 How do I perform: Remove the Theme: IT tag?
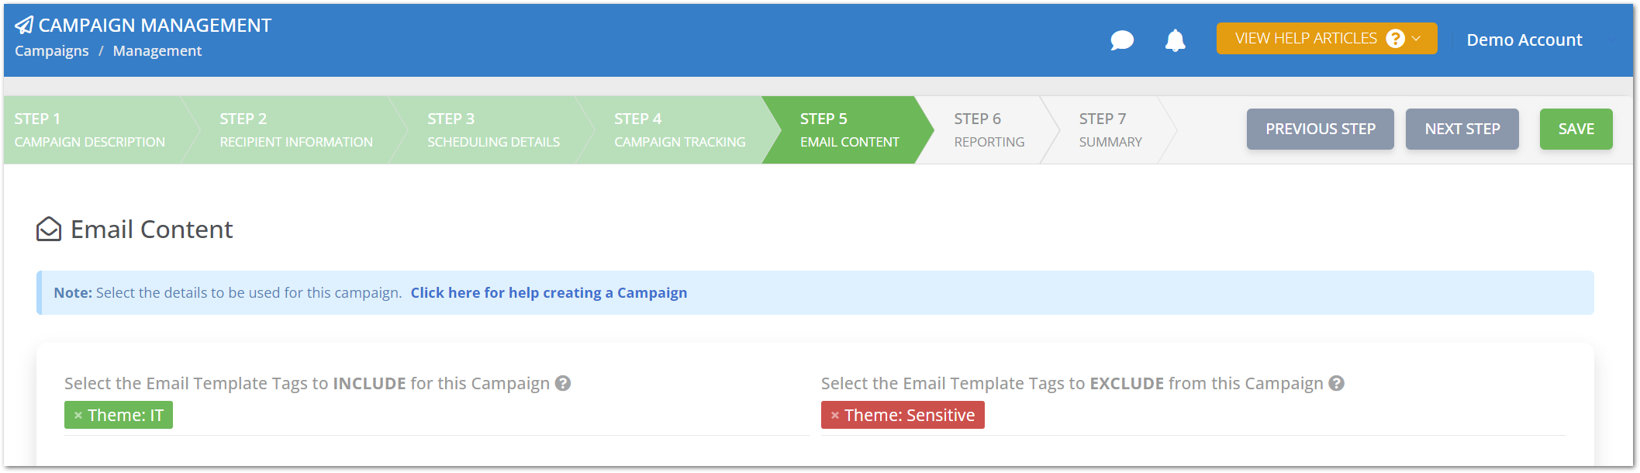tap(78, 416)
